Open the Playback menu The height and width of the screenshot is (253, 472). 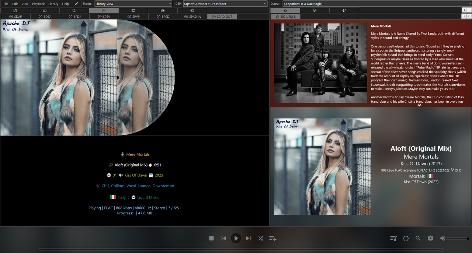pos(38,4)
